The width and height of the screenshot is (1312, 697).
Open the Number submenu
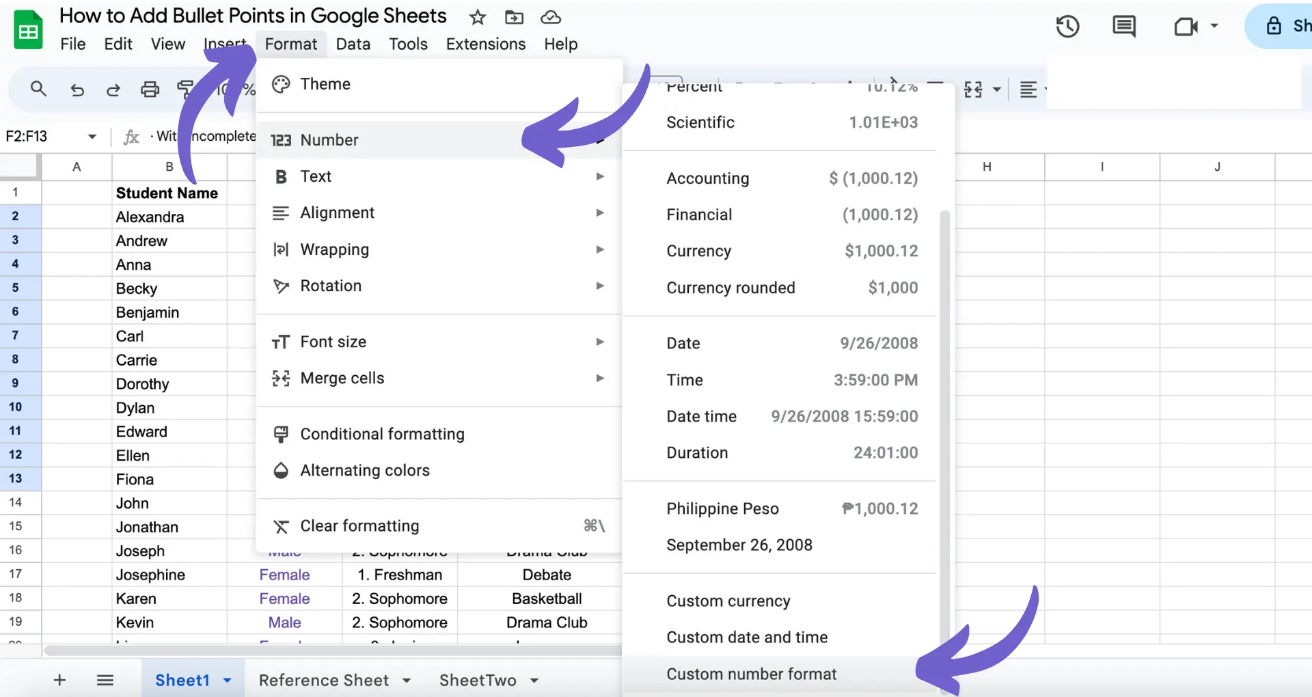tap(439, 140)
